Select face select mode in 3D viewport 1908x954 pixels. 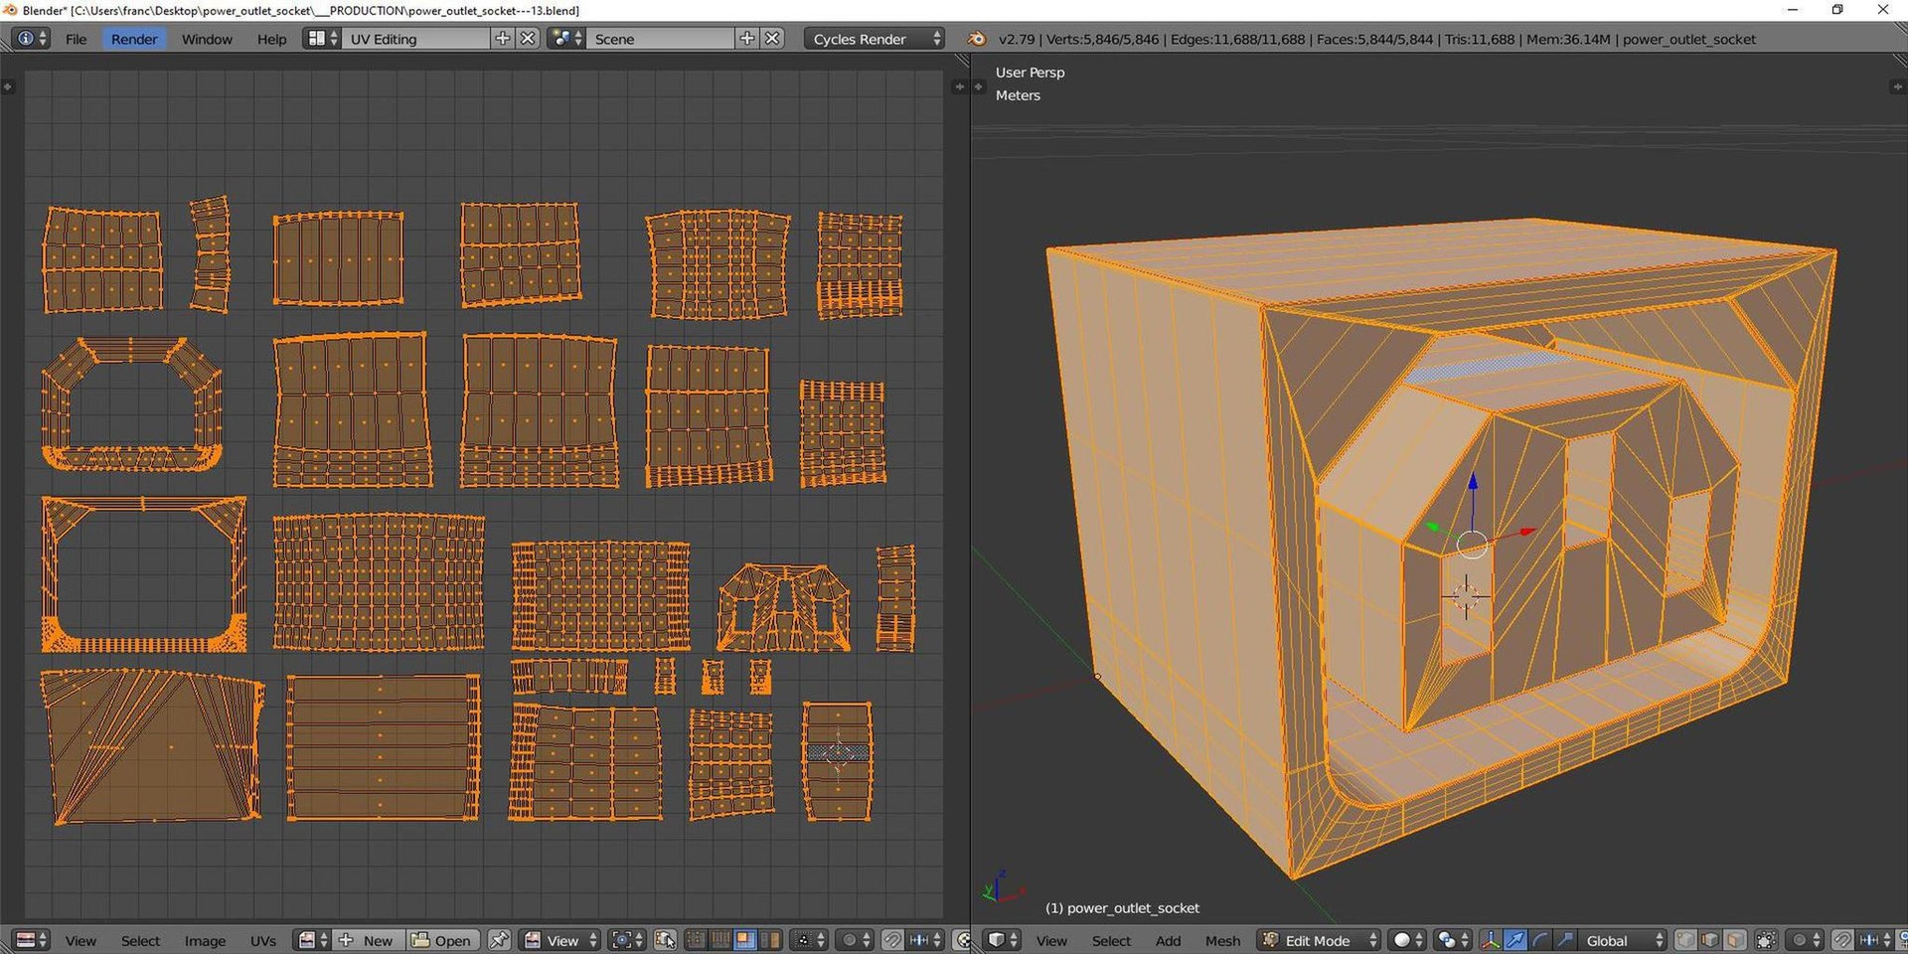1735,940
